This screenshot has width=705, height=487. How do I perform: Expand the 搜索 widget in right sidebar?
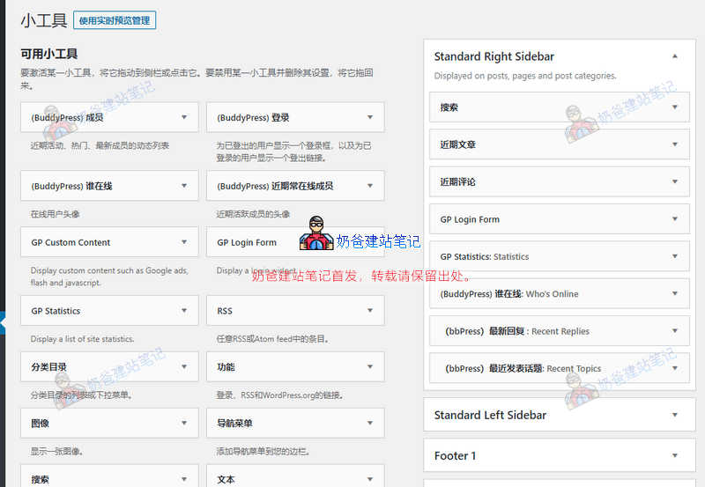click(675, 107)
